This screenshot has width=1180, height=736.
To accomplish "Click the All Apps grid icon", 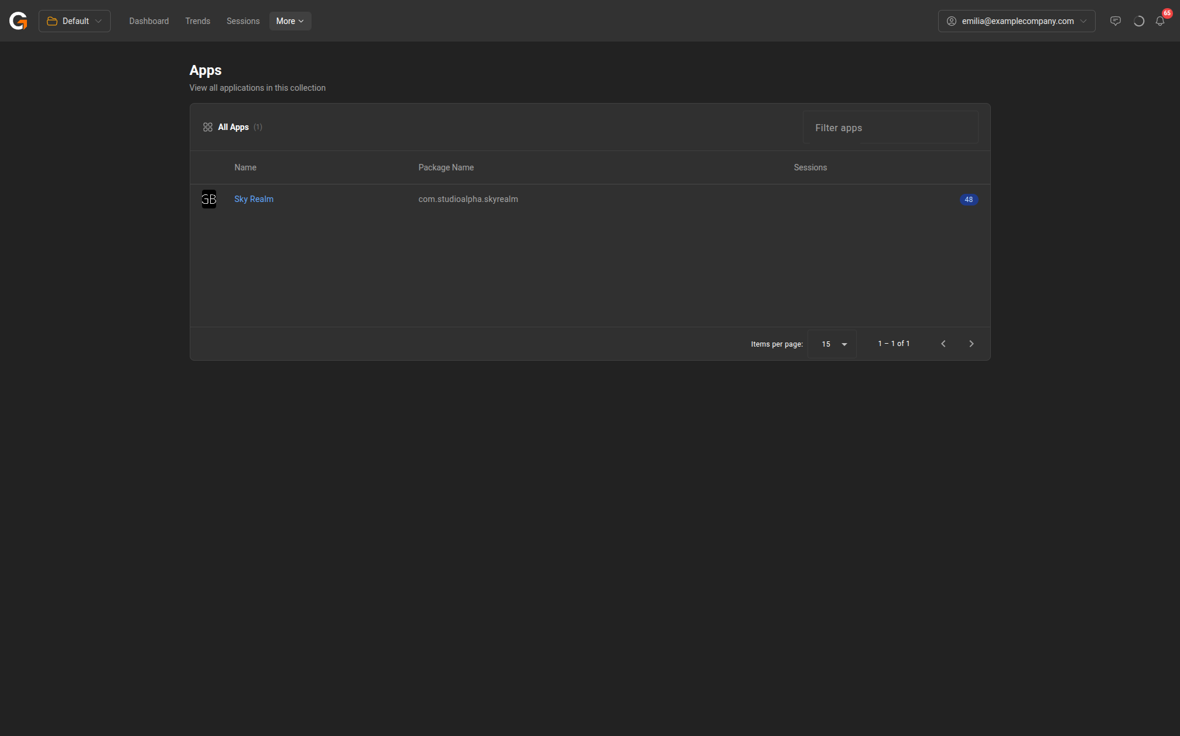I will [x=208, y=127].
